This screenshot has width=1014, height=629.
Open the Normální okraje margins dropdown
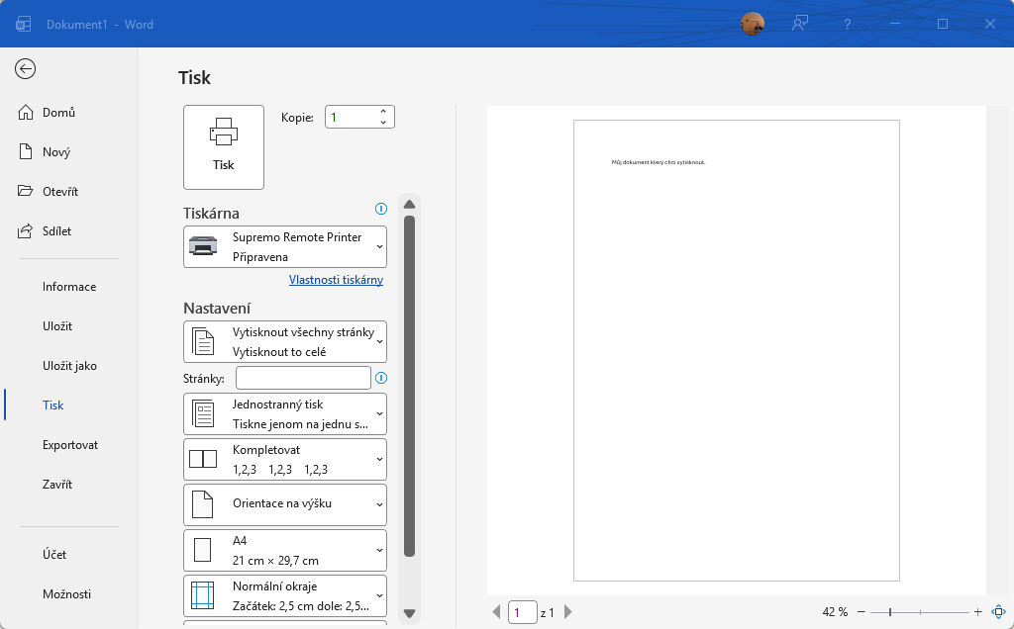[x=284, y=593]
